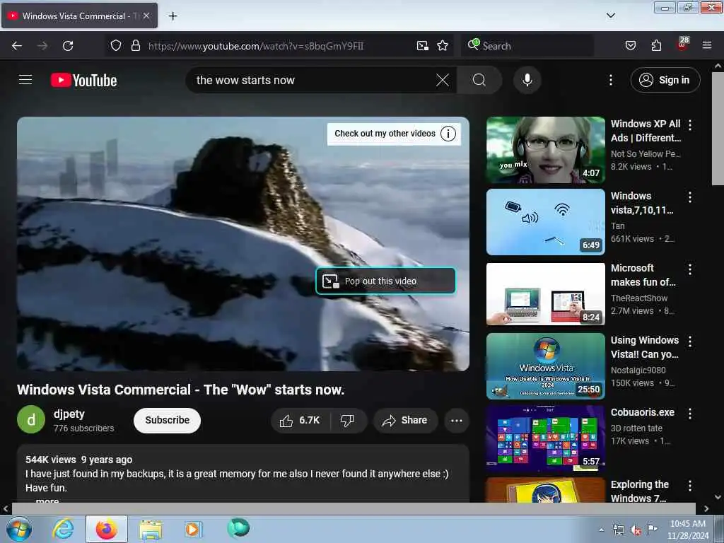Open the Firefox extensions puzzle icon
Viewport: 724px width, 543px height.
click(656, 46)
